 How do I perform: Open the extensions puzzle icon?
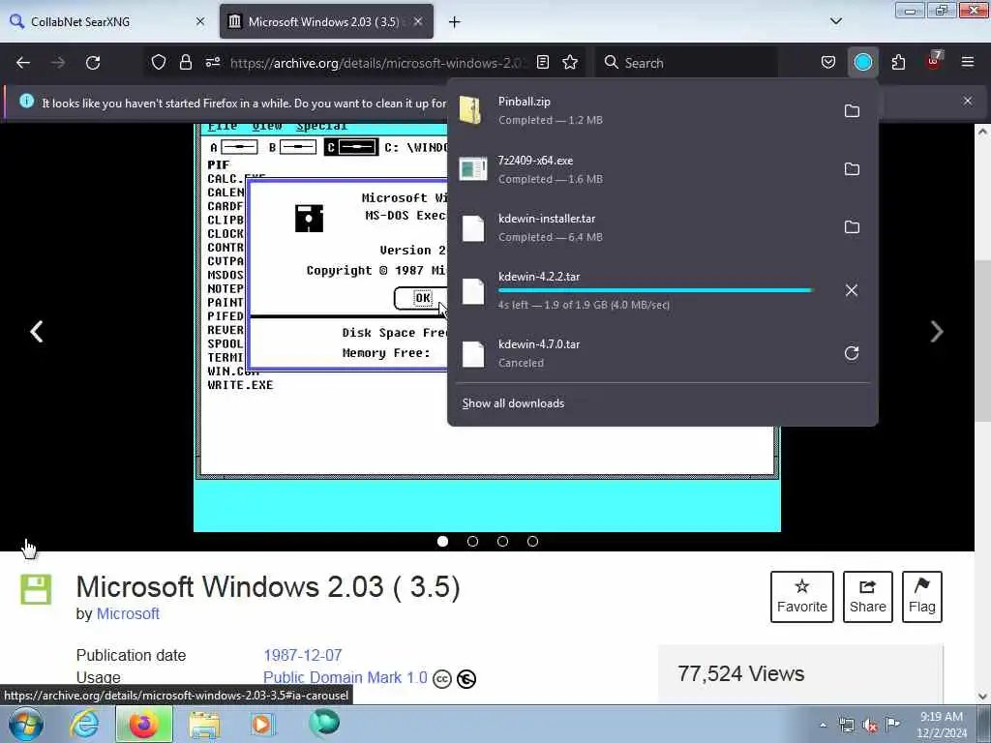(x=898, y=62)
